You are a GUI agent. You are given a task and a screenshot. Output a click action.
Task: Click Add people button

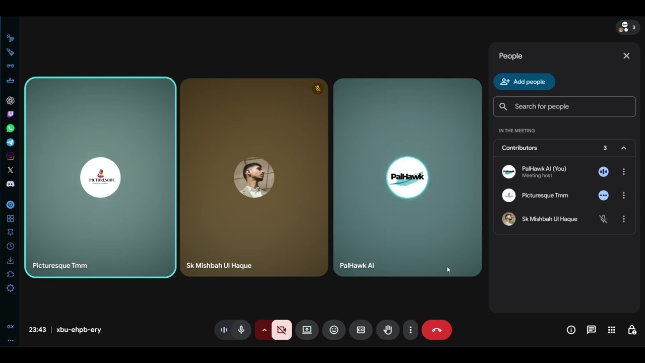pos(524,82)
